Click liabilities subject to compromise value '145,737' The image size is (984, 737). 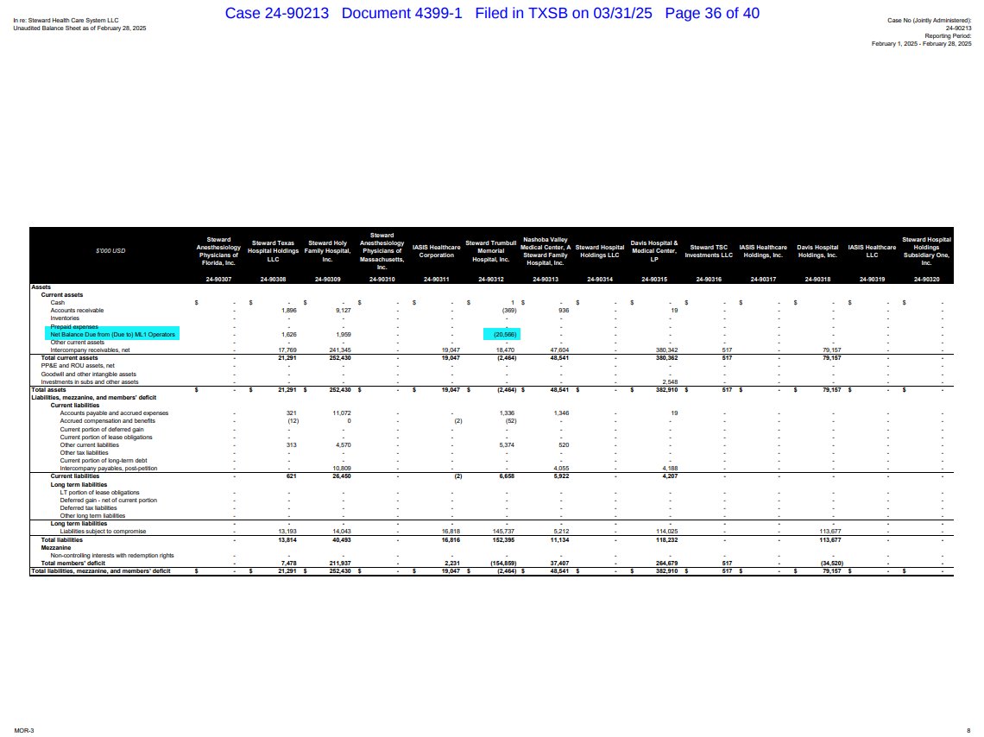tap(504, 532)
